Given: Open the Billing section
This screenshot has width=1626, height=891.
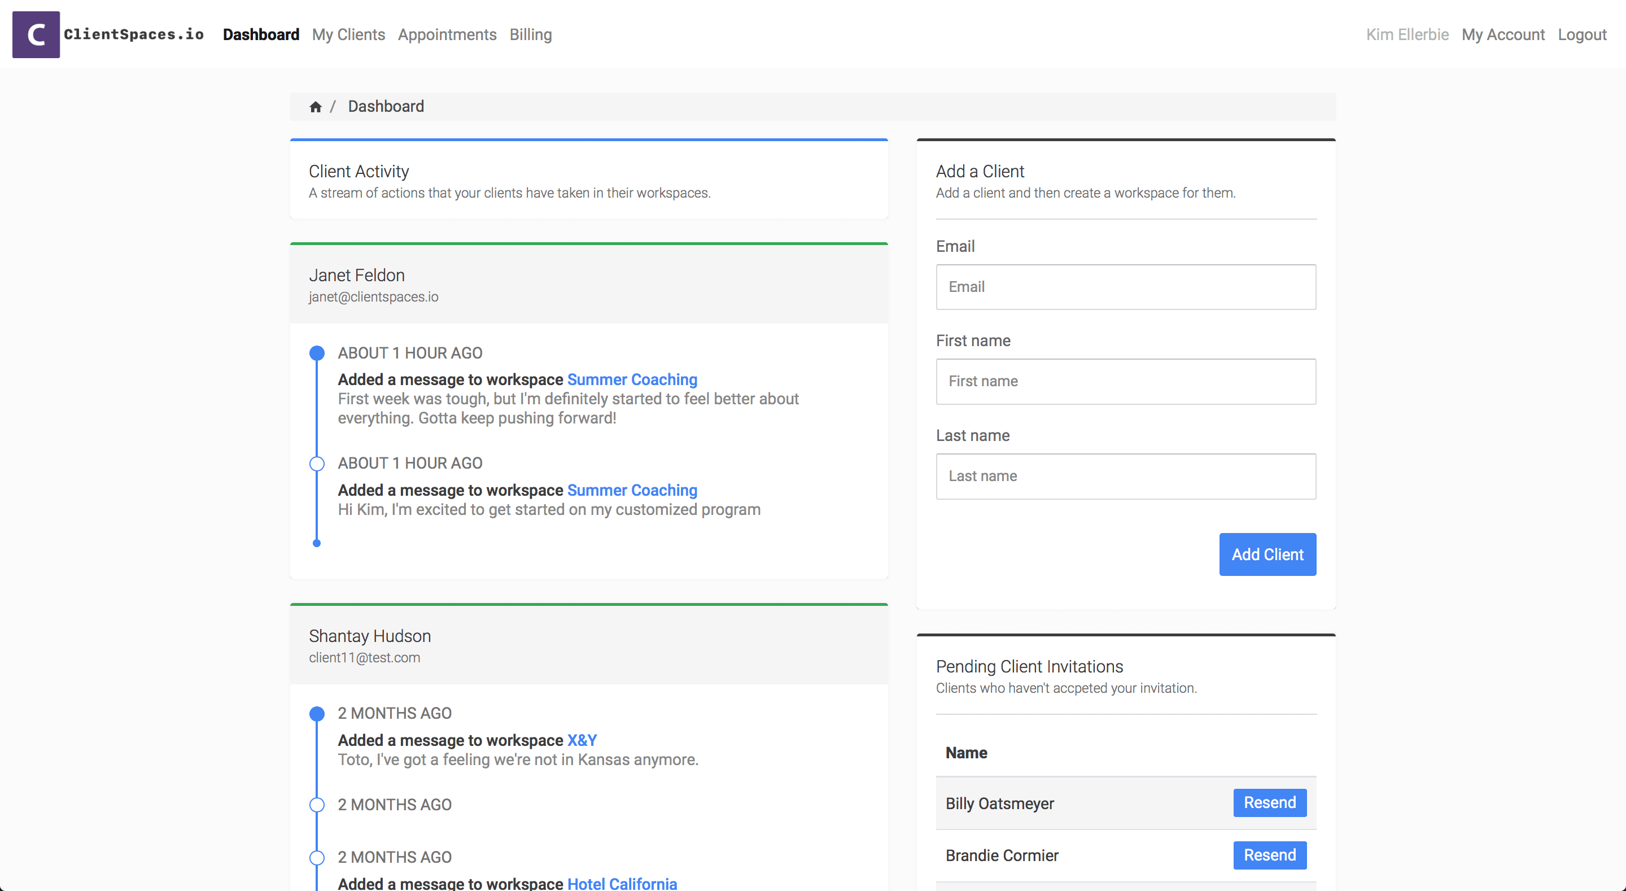Looking at the screenshot, I should [530, 35].
